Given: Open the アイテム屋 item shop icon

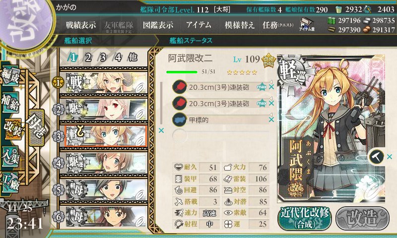Looking at the screenshot, I should click(x=307, y=24).
